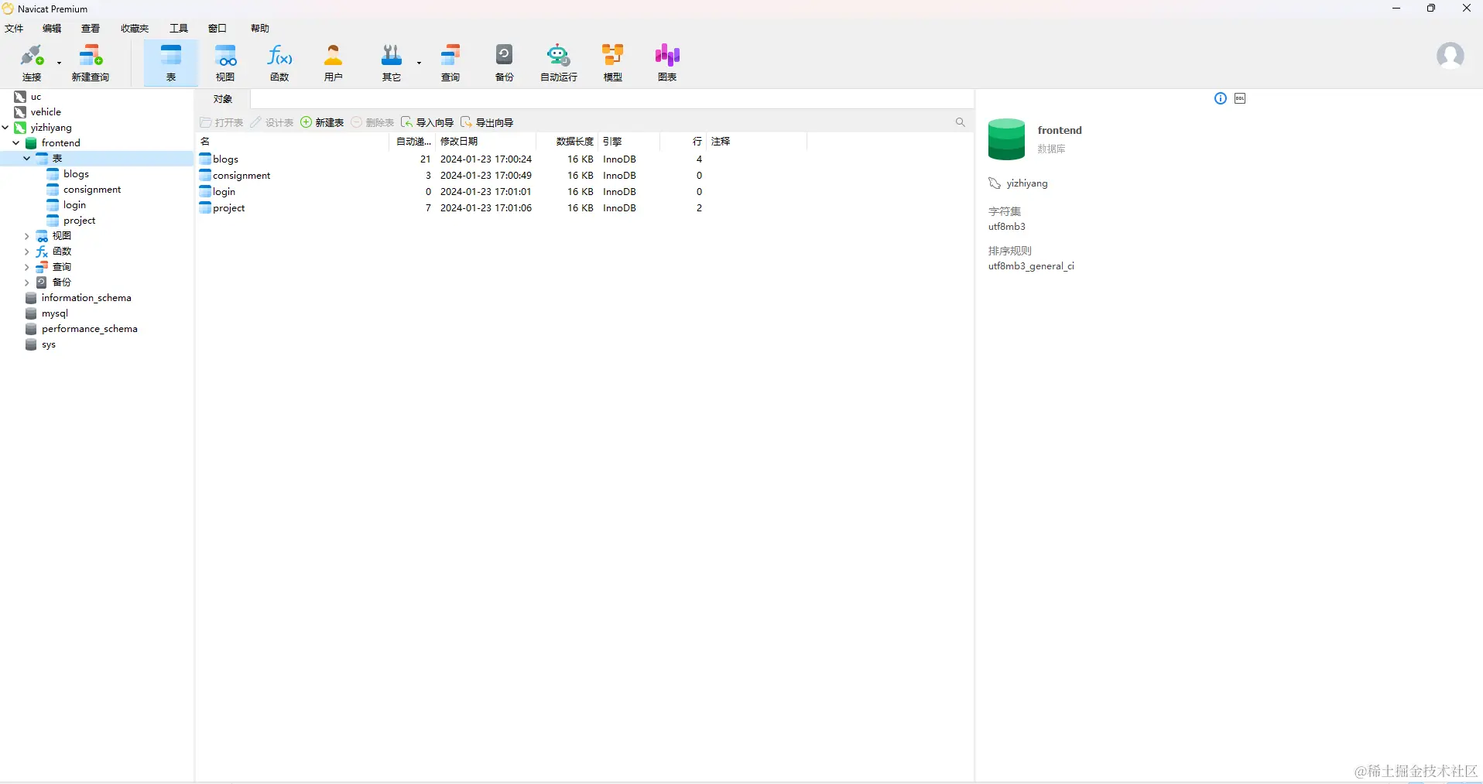Click the user avatar profile icon
This screenshot has width=1483, height=784.
coord(1450,56)
